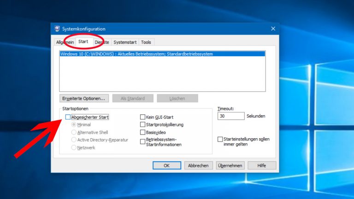Apply changes with Übernehmen button
This screenshot has width=354, height=199.
click(x=230, y=165)
